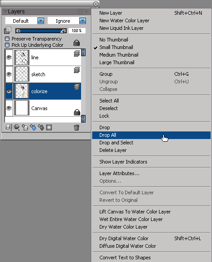Viewport: 212px width, 262px height.
Task: Hide the line layer with its eye icon
Action: click(9, 57)
